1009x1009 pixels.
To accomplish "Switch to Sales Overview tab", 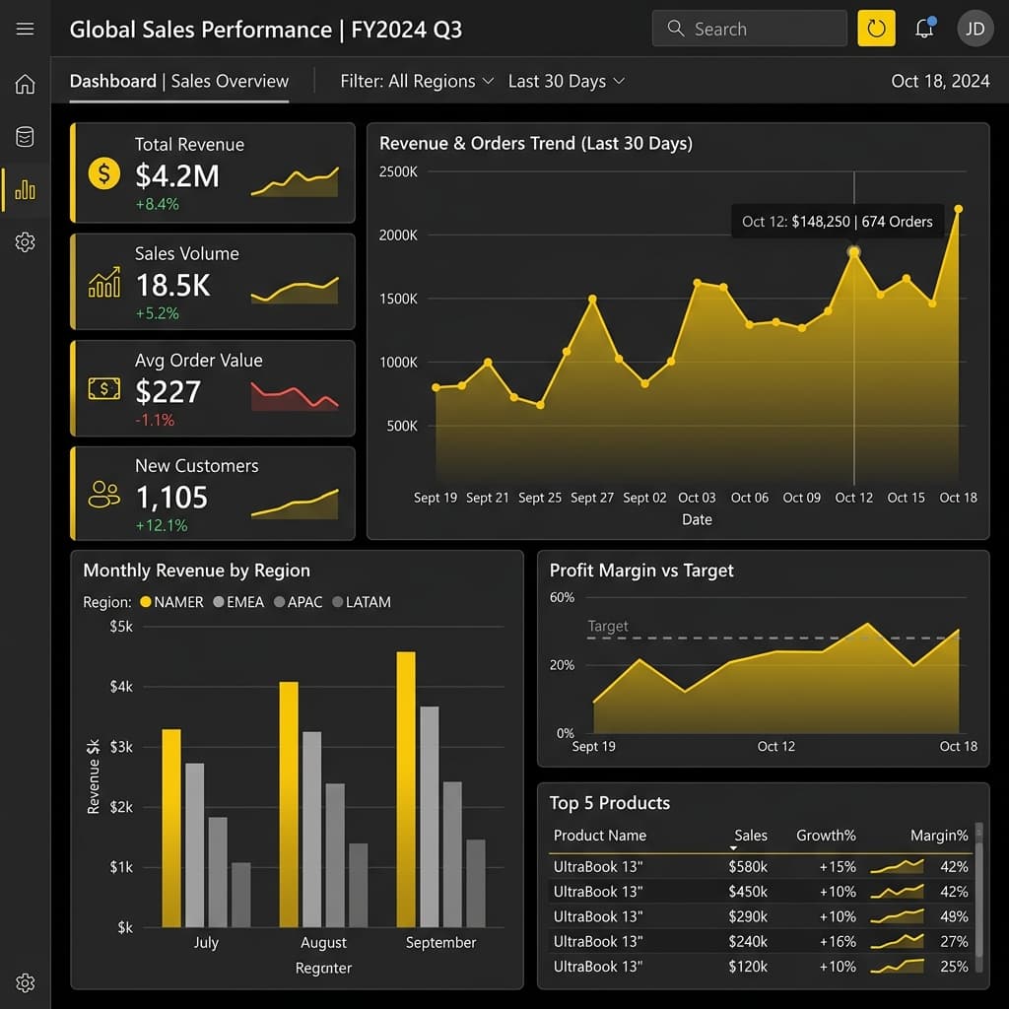I will tap(230, 81).
